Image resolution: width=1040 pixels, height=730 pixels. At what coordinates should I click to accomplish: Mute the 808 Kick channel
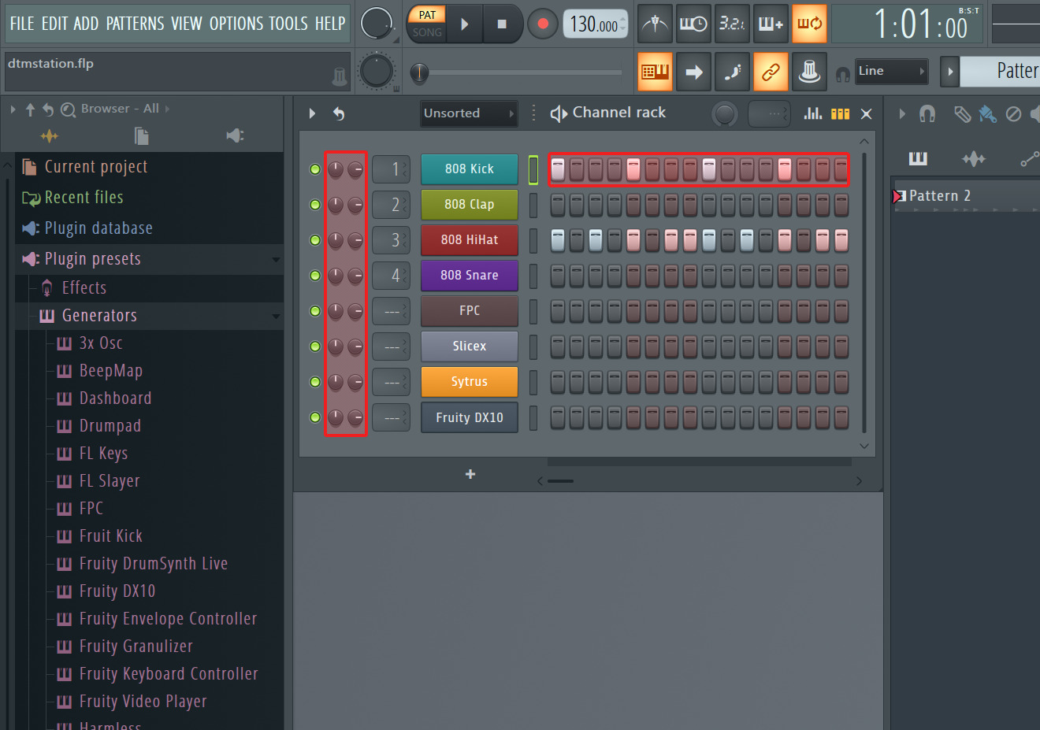pos(315,169)
